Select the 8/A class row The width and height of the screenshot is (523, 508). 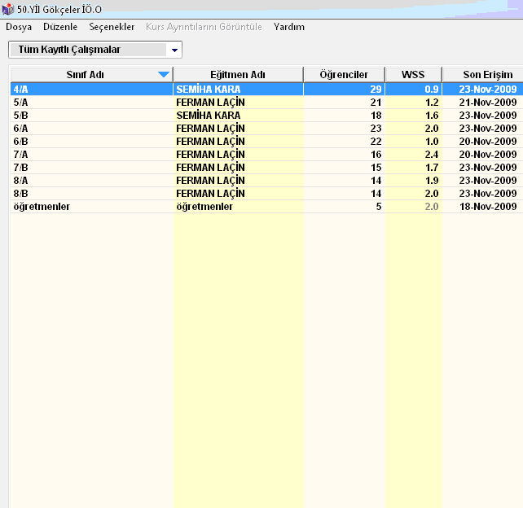(x=266, y=181)
